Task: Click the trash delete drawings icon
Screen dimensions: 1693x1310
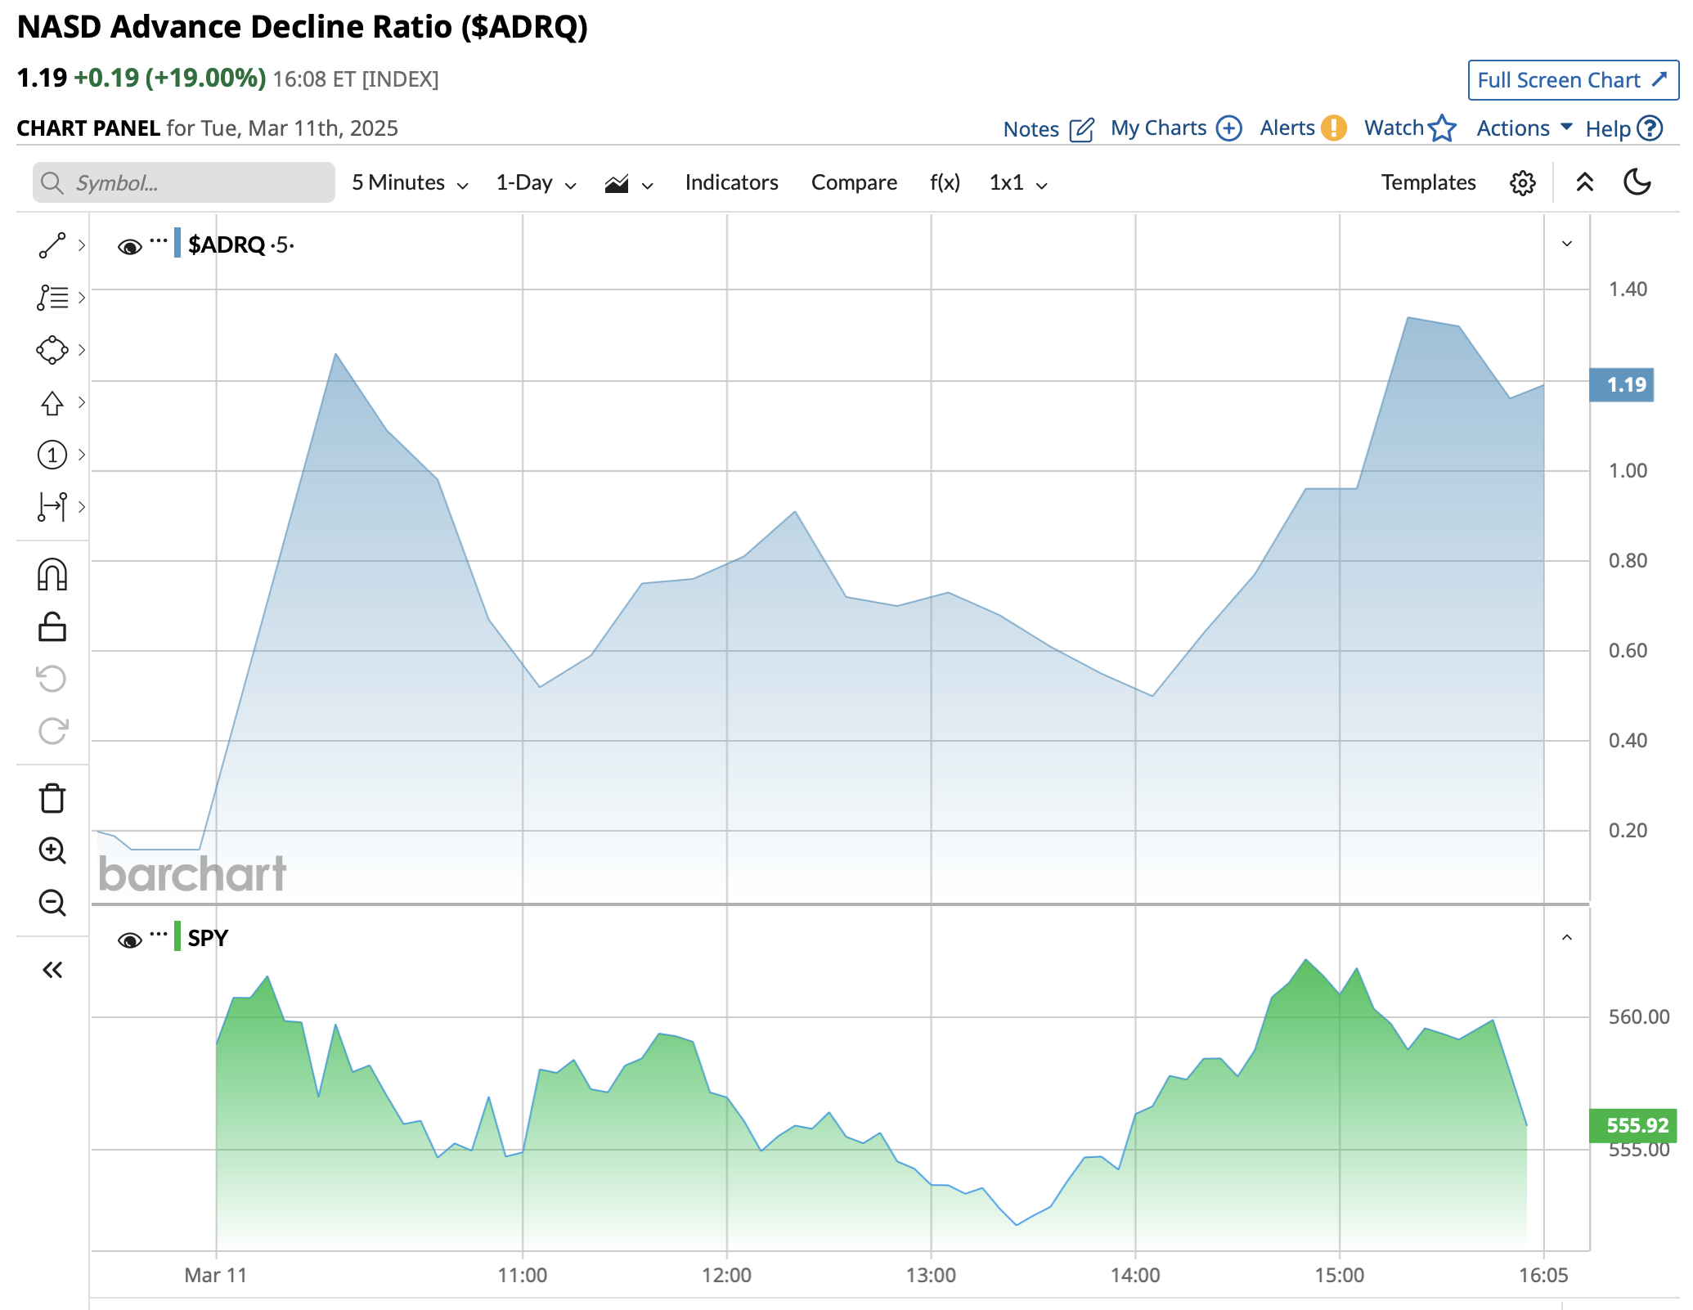Action: 52,798
